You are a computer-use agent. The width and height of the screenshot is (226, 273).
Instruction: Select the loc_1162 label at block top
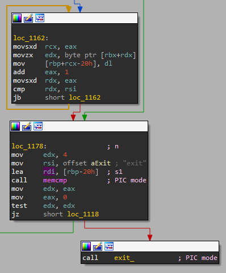[29, 38]
